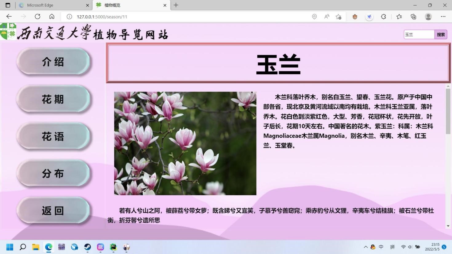Open a new tab with plus button
Screen dimensions: 452x254
click(x=176, y=5)
